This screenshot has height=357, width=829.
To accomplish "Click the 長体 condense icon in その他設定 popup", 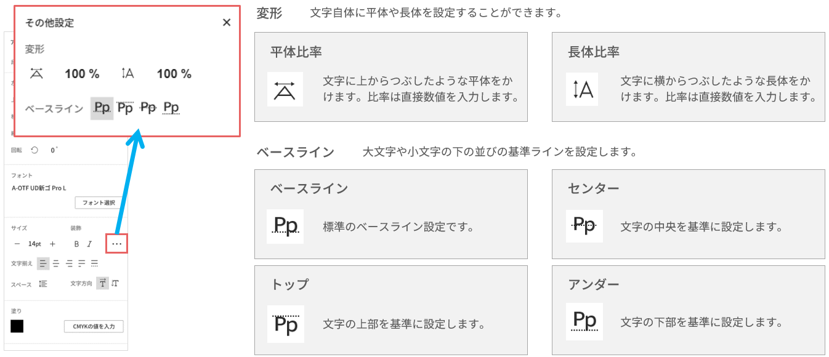I will coord(127,74).
